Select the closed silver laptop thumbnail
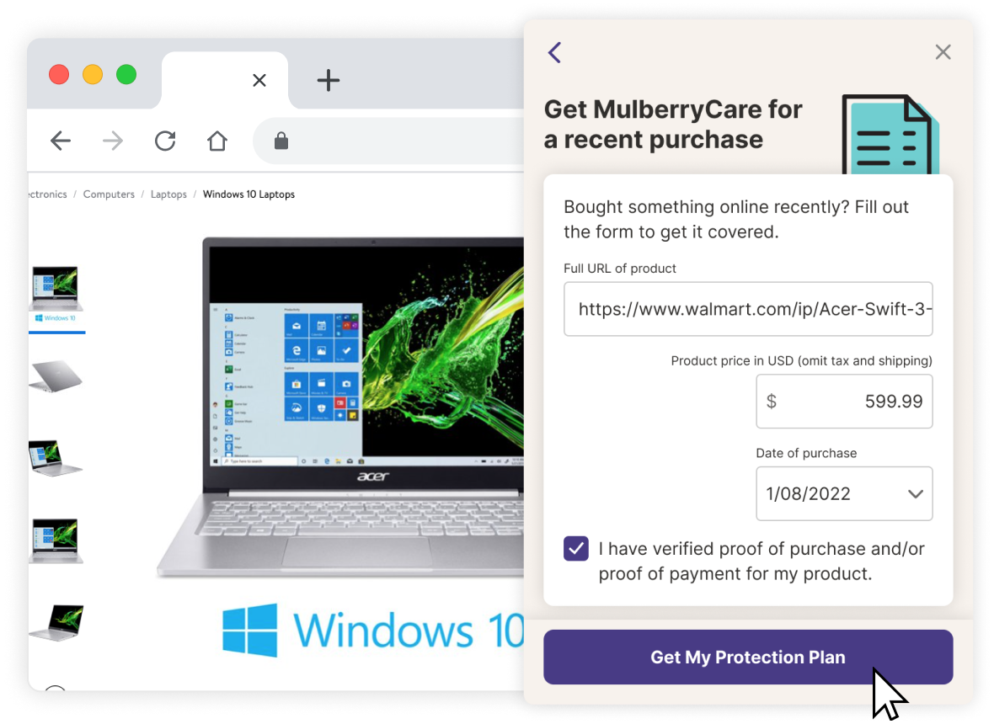This screenshot has width=994, height=724. (x=56, y=376)
